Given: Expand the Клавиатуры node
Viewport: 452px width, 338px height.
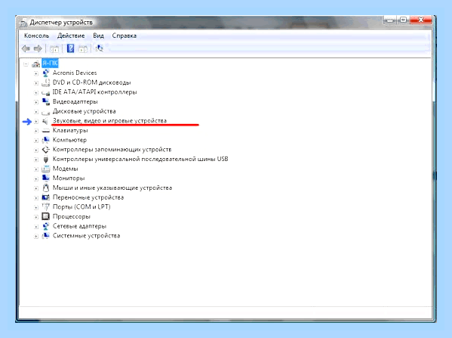Looking at the screenshot, I should point(35,131).
